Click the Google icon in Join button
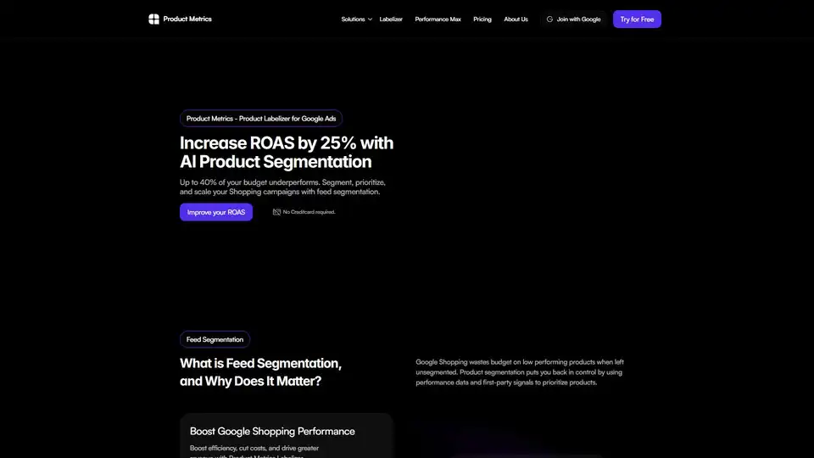Screen dimensions: 814x458 click(549, 20)
